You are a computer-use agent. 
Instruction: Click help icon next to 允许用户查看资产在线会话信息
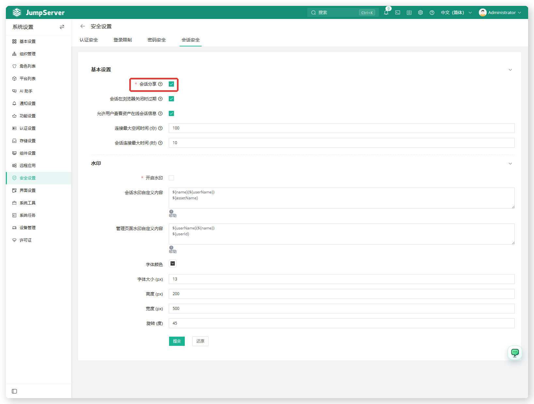point(160,113)
